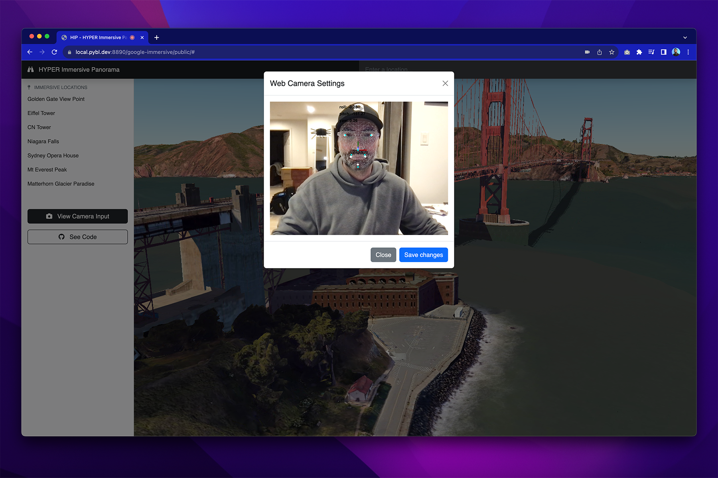Click the Web Camera Settings title text
This screenshot has width=718, height=478.
click(307, 83)
